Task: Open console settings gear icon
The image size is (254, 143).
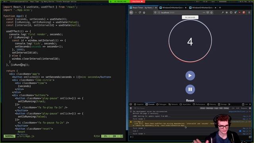Action: (250, 108)
